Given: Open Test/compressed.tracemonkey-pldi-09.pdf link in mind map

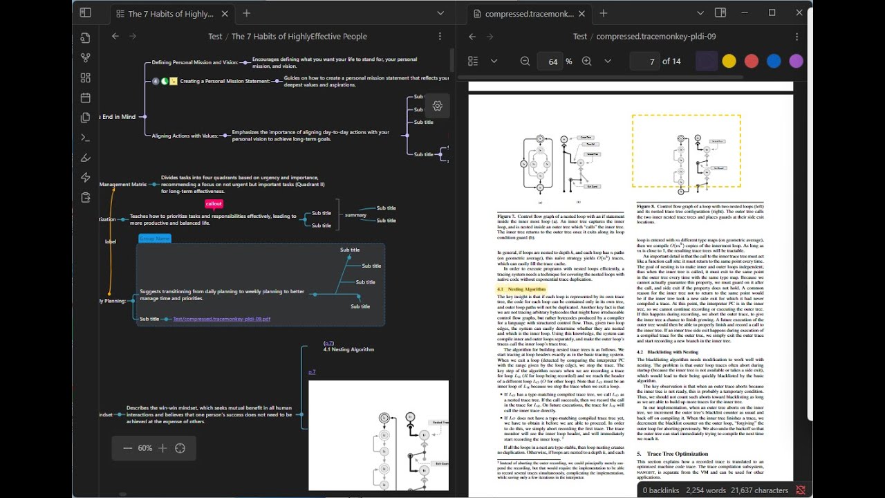Looking at the screenshot, I should point(221,319).
